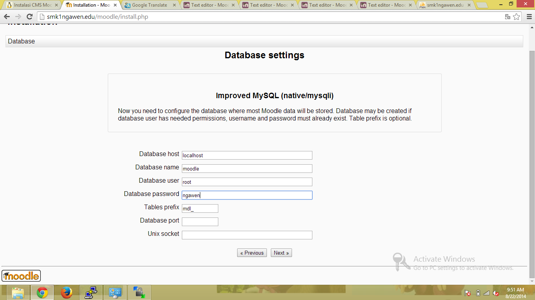The height and width of the screenshot is (300, 535).
Task: Click the Database name field
Action: tap(247, 169)
